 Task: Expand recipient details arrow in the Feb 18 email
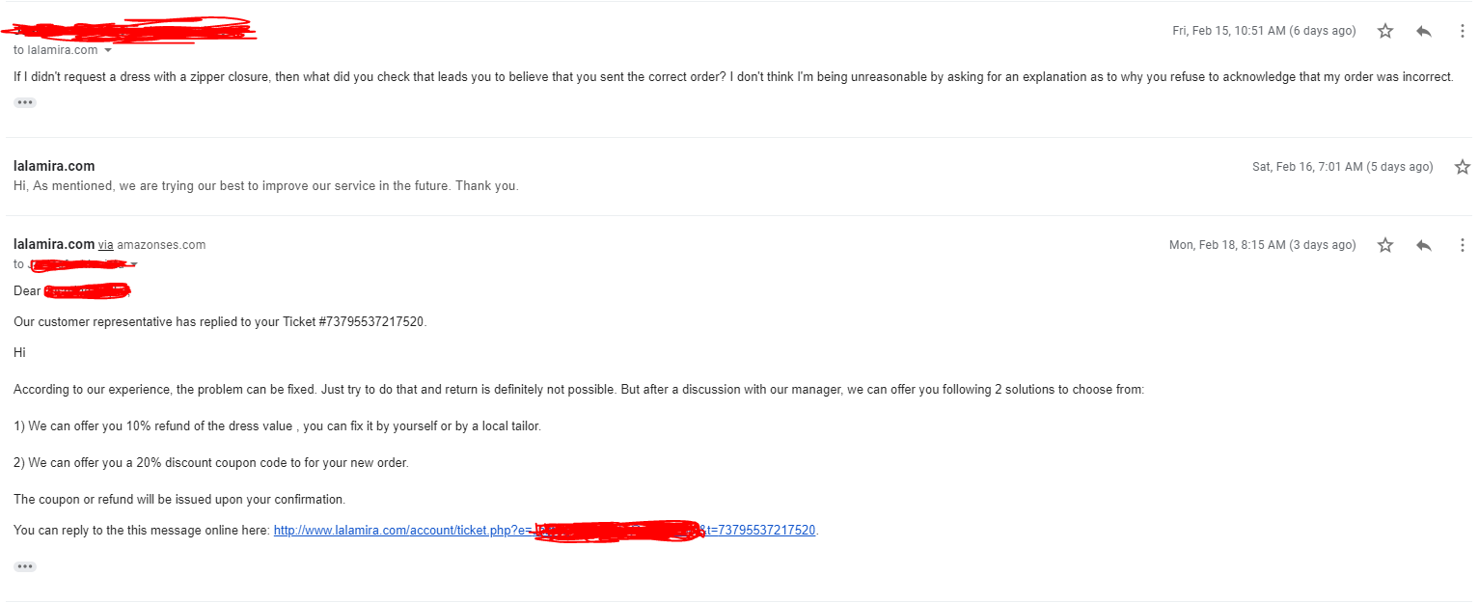coord(134,264)
